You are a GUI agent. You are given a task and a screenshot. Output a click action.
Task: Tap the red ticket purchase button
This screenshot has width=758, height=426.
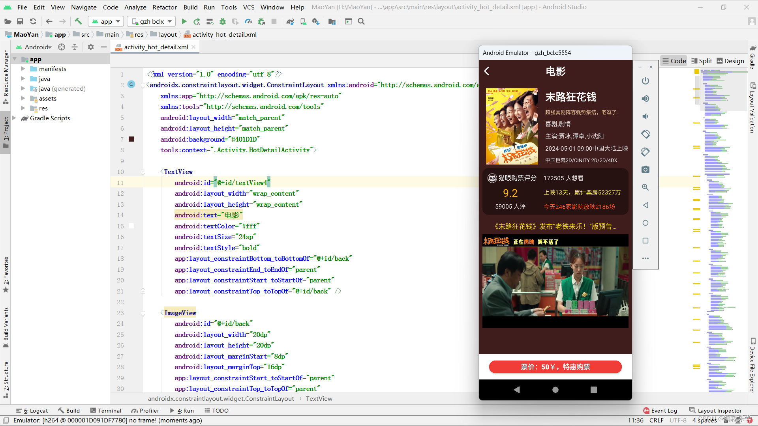point(555,367)
